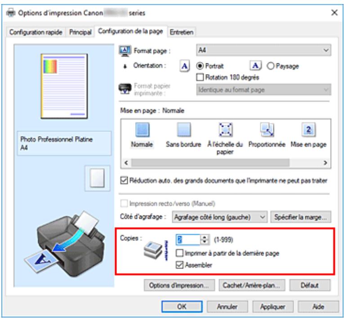Select the Paysage radio button
The image size is (344, 318).
pyautogui.click(x=271, y=66)
